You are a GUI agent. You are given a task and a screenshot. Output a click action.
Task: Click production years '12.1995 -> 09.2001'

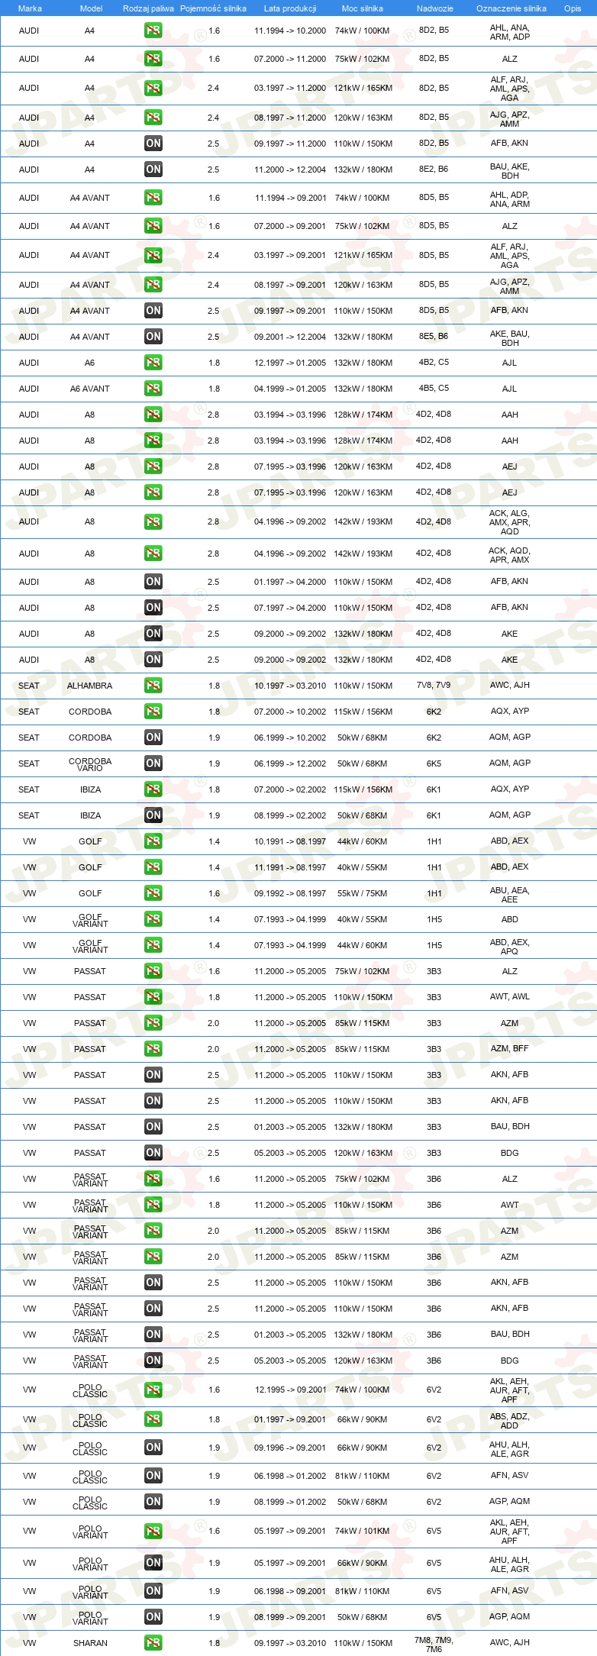pyautogui.click(x=290, y=1390)
